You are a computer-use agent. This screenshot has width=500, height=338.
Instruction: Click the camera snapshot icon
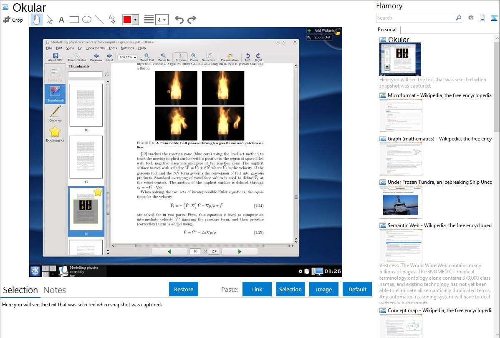(471, 18)
